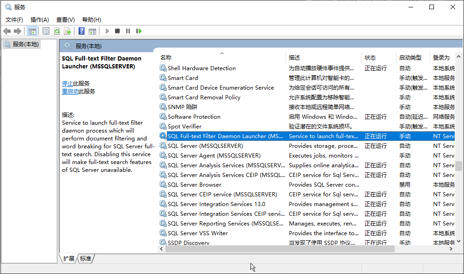This screenshot has height=274, width=464.
Task: Click the Pause Service icon
Action: 128,31
